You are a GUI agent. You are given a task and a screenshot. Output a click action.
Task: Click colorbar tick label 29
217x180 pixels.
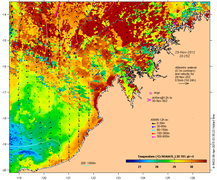pos(174,167)
